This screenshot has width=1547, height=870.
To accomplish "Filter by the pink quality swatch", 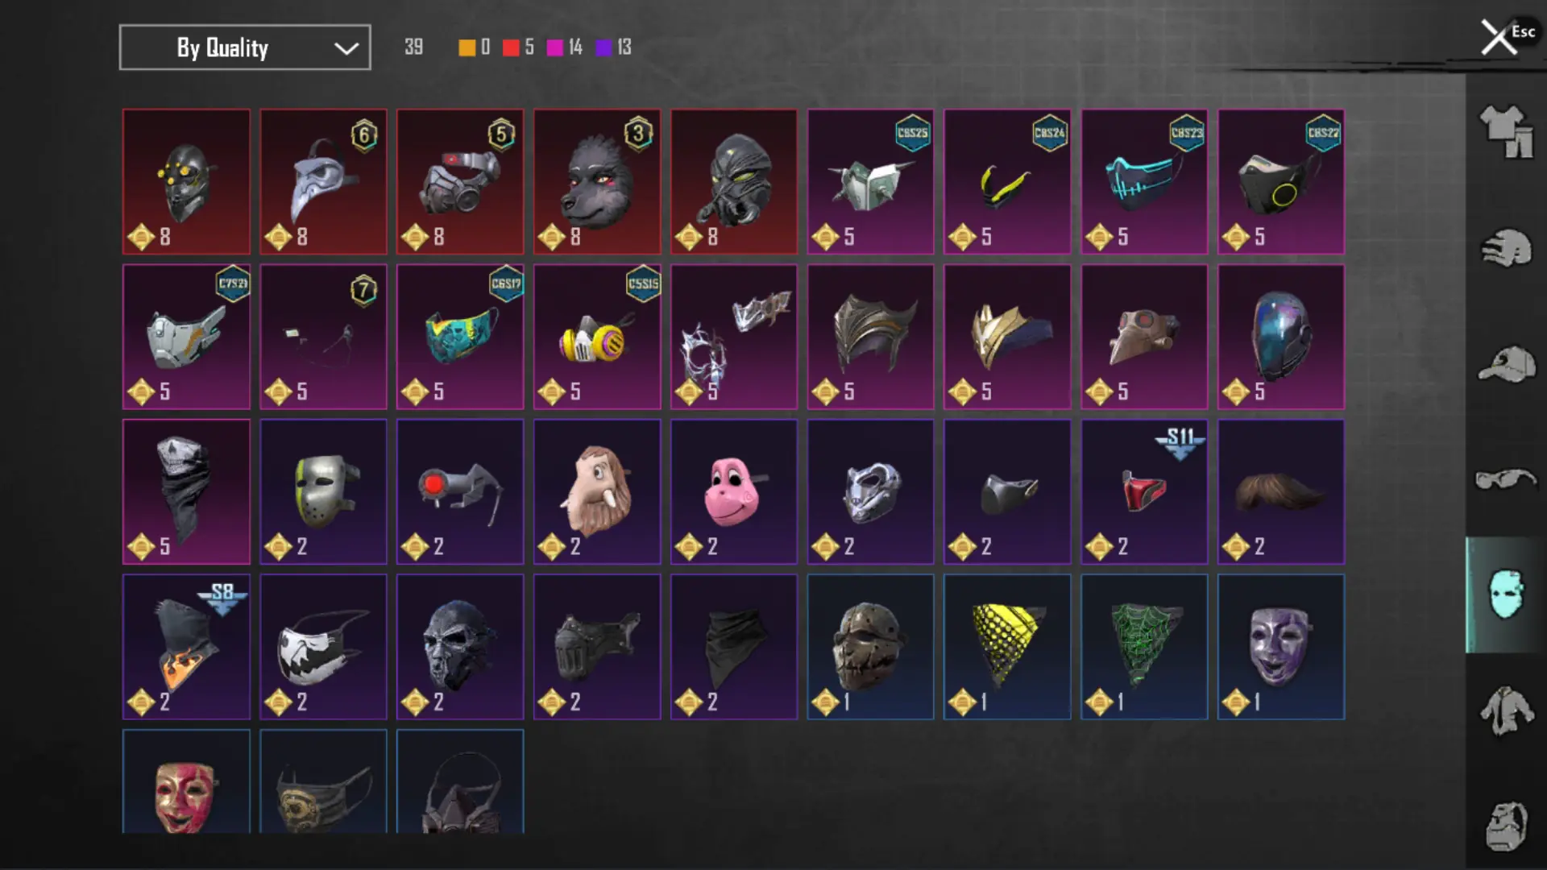I will [554, 48].
